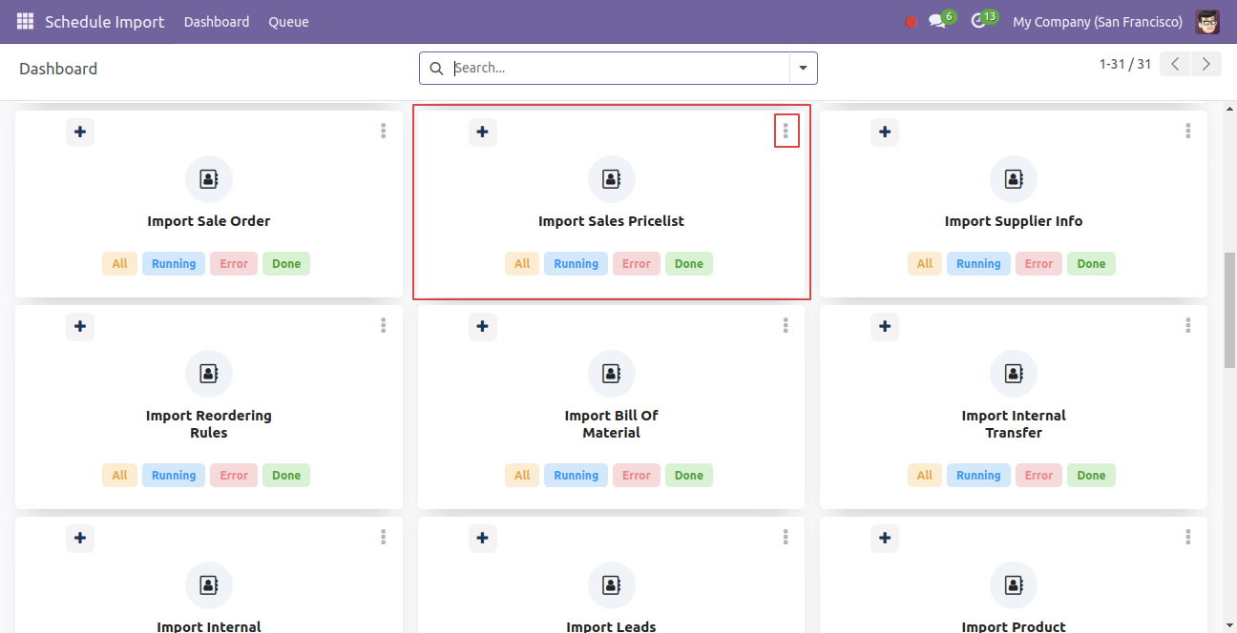This screenshot has height=633, width=1237.
Task: Go to the next page arrow
Action: (x=1206, y=64)
